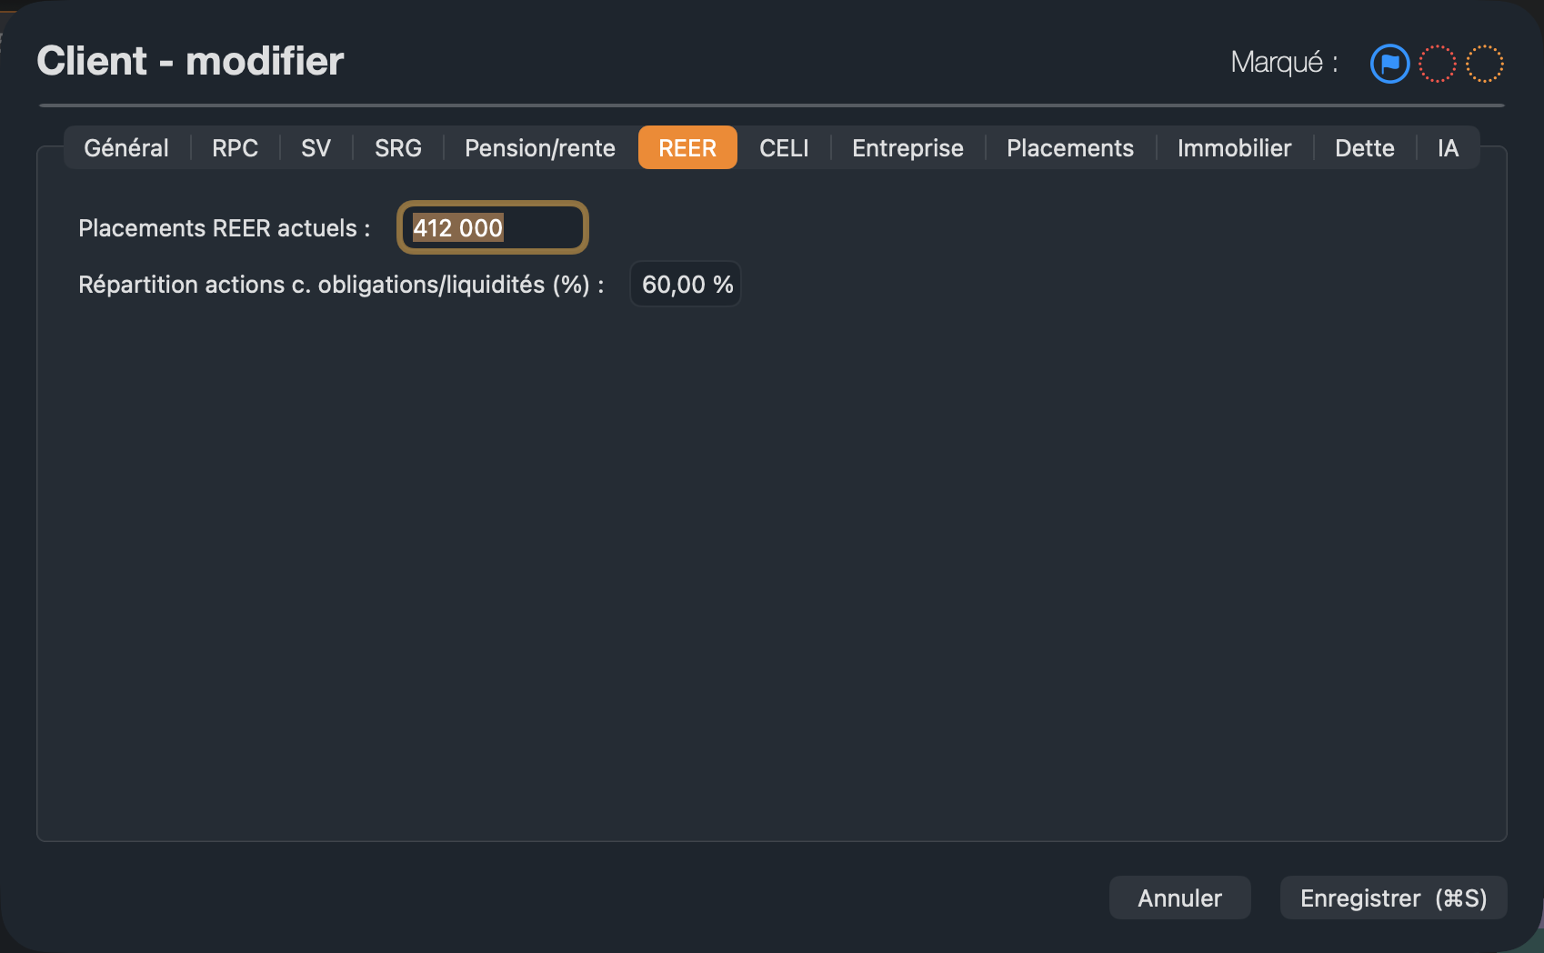Click the Annuler button
Image resolution: width=1544 pixels, height=953 pixels.
1179,898
